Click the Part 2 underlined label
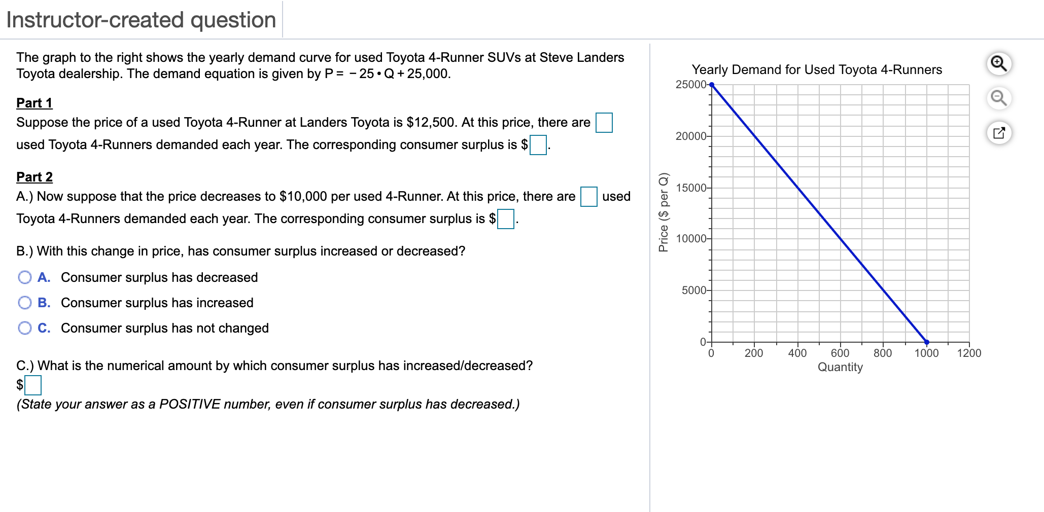This screenshot has height=512, width=1044. (x=33, y=177)
